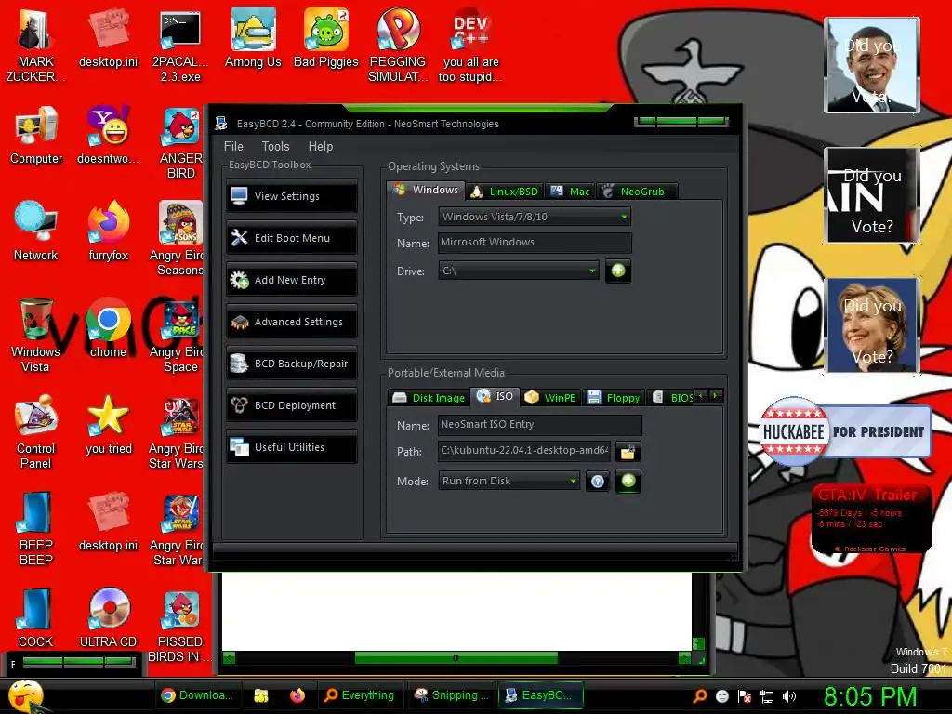Open Useful Utilities page
This screenshot has height=714, width=952.
pyautogui.click(x=291, y=447)
